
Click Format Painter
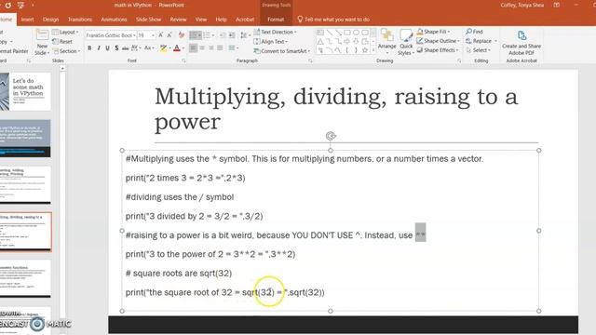(15, 51)
